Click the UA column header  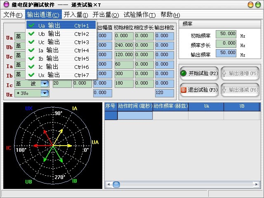click(x=206, y=106)
